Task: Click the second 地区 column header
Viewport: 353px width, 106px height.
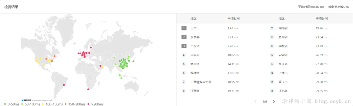Action: click(282, 18)
